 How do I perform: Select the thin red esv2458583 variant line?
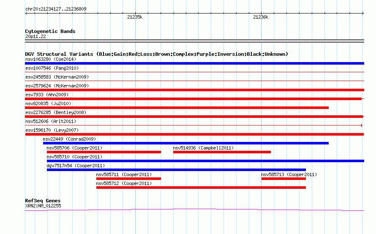194,81
